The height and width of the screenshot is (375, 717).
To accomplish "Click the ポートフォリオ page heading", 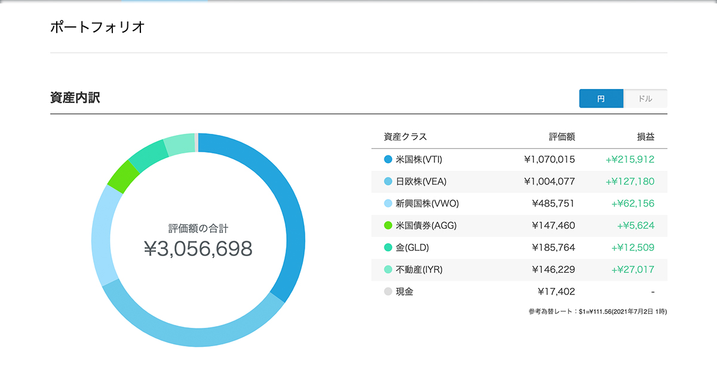I will [x=97, y=27].
